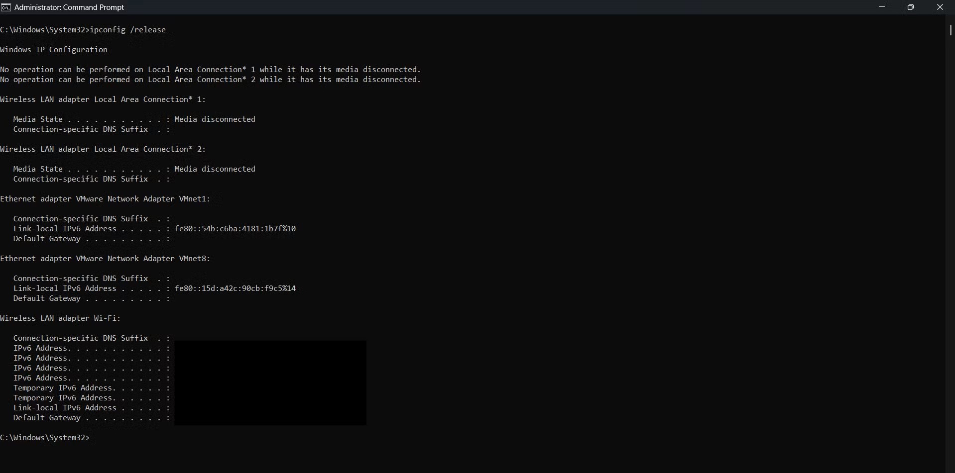Click the 'Ethernet adapter VMware Network Adapter VMnet1:' heading

[105, 199]
